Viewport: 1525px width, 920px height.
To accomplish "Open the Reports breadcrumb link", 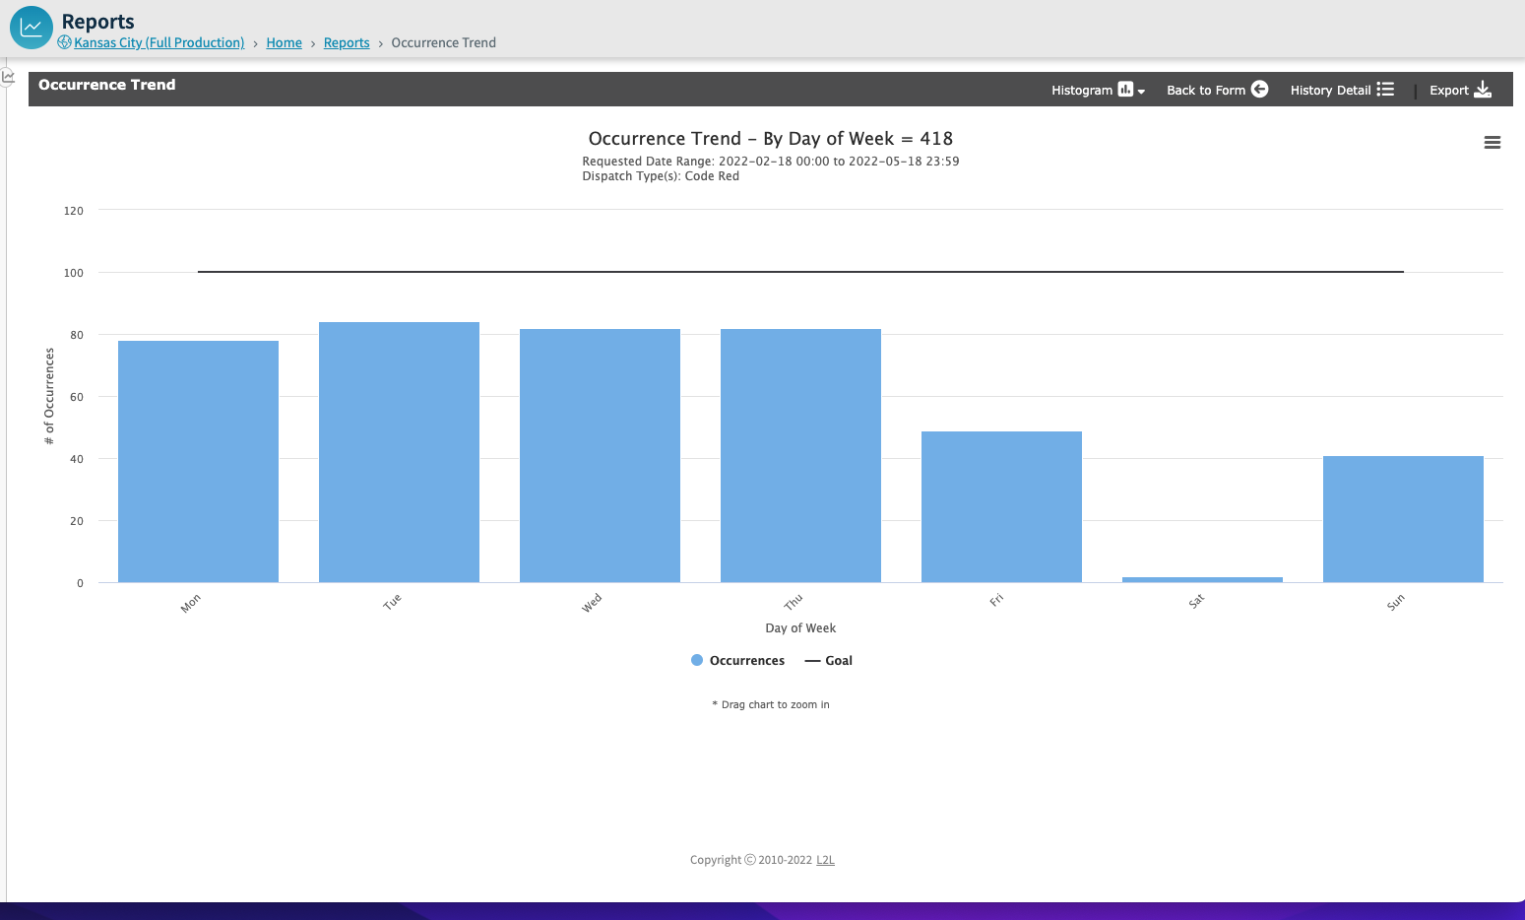I will tap(347, 42).
